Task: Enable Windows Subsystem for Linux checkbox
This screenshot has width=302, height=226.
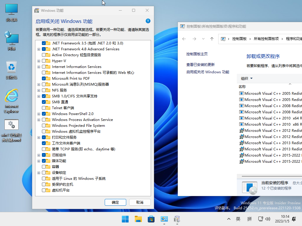Action: (44, 179)
